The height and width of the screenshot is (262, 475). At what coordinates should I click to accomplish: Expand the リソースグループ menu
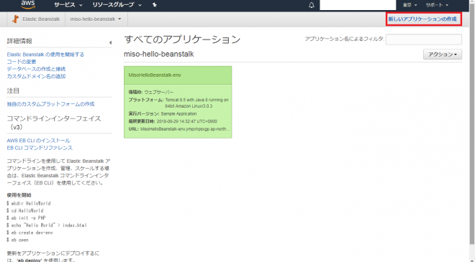pos(117,5)
